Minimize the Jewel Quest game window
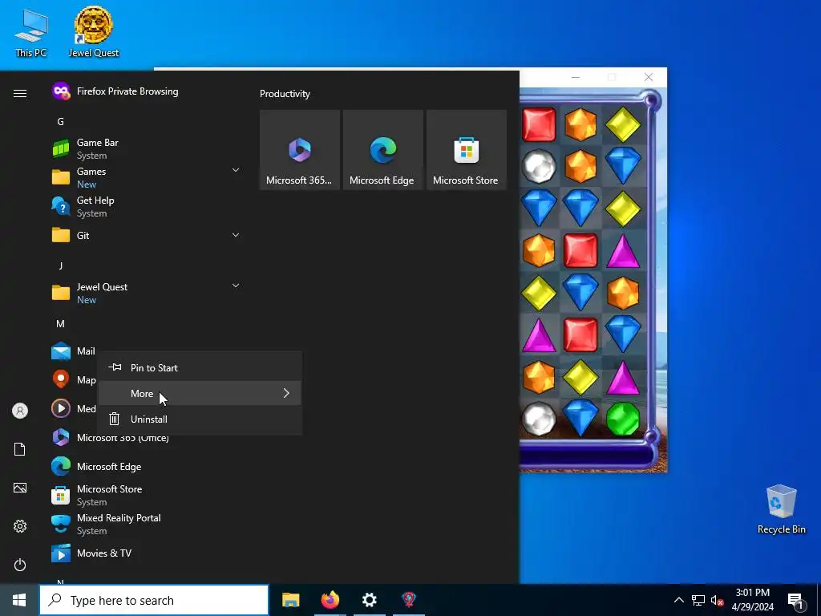The height and width of the screenshot is (616, 821). pos(576,78)
